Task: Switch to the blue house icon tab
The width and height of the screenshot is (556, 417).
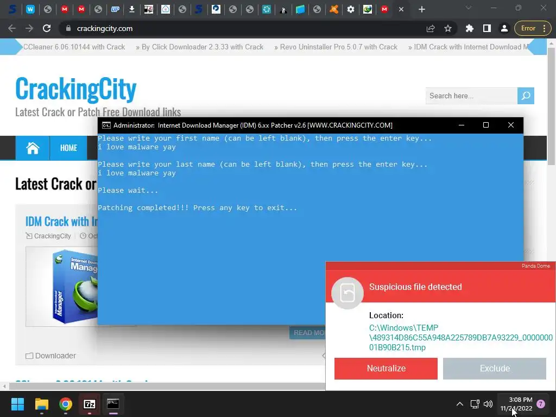Action: coord(165,10)
